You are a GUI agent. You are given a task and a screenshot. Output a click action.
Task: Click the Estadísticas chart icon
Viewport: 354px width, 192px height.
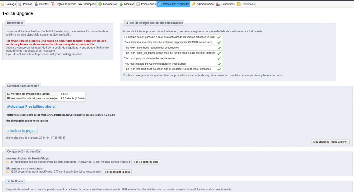click(x=217, y=4)
